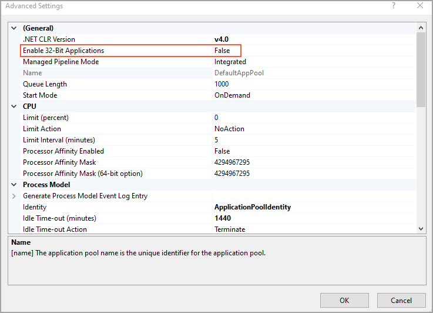
Task: Click the Idle Time-out (minutes) value
Action: pyautogui.click(x=223, y=218)
